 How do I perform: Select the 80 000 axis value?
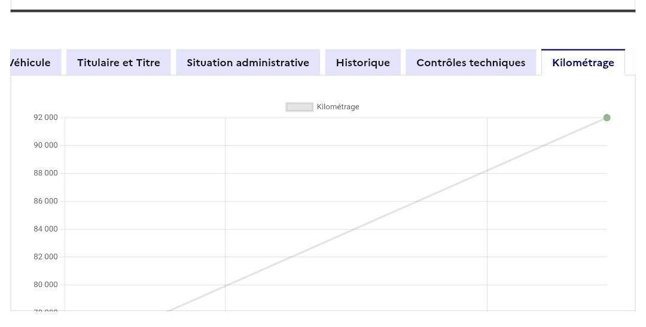click(x=45, y=285)
